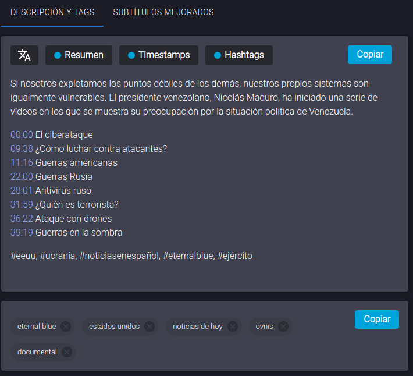Viewport: 413px width, 376px height.
Task: Remove the 'estados unidos' tag
Action: 149,327
